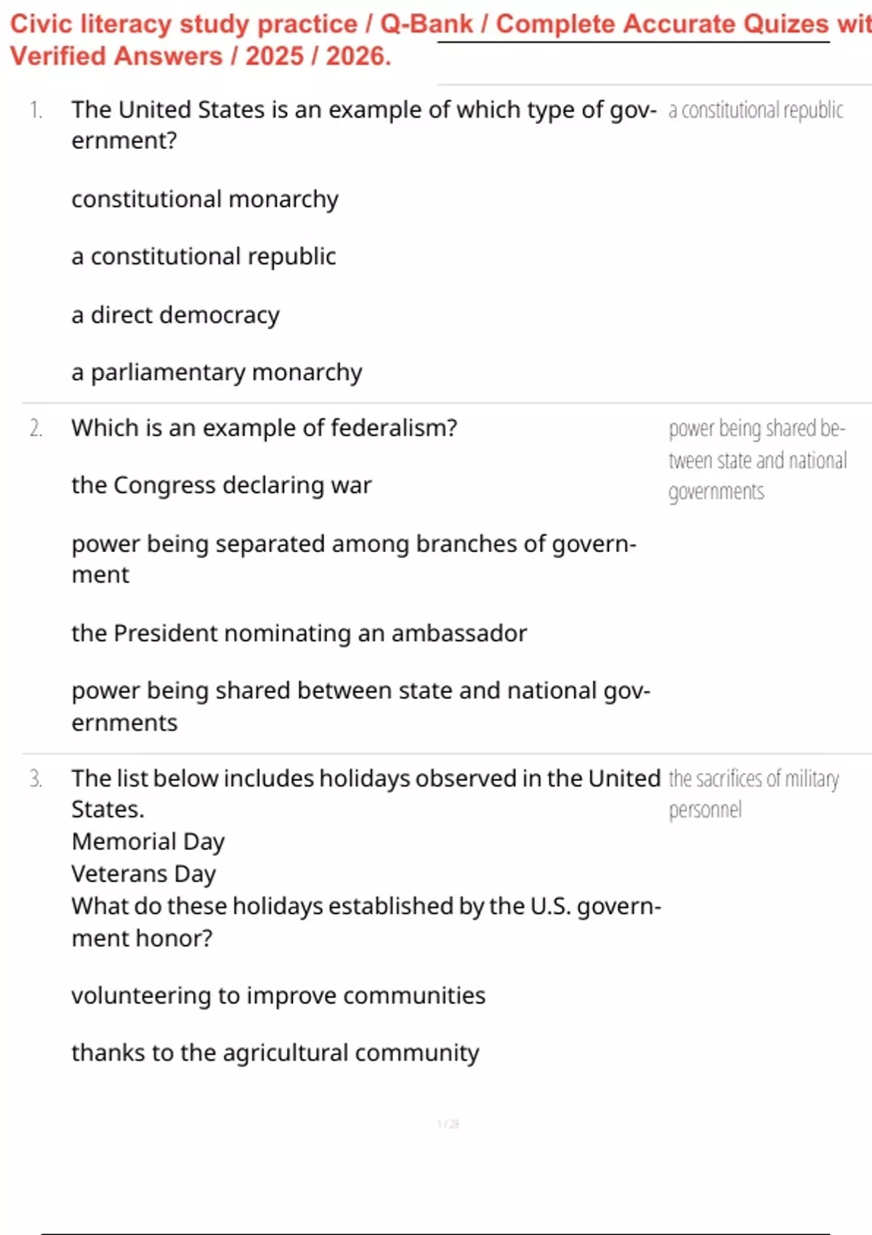Select answer option "constitutional monarchy"

click(205, 199)
